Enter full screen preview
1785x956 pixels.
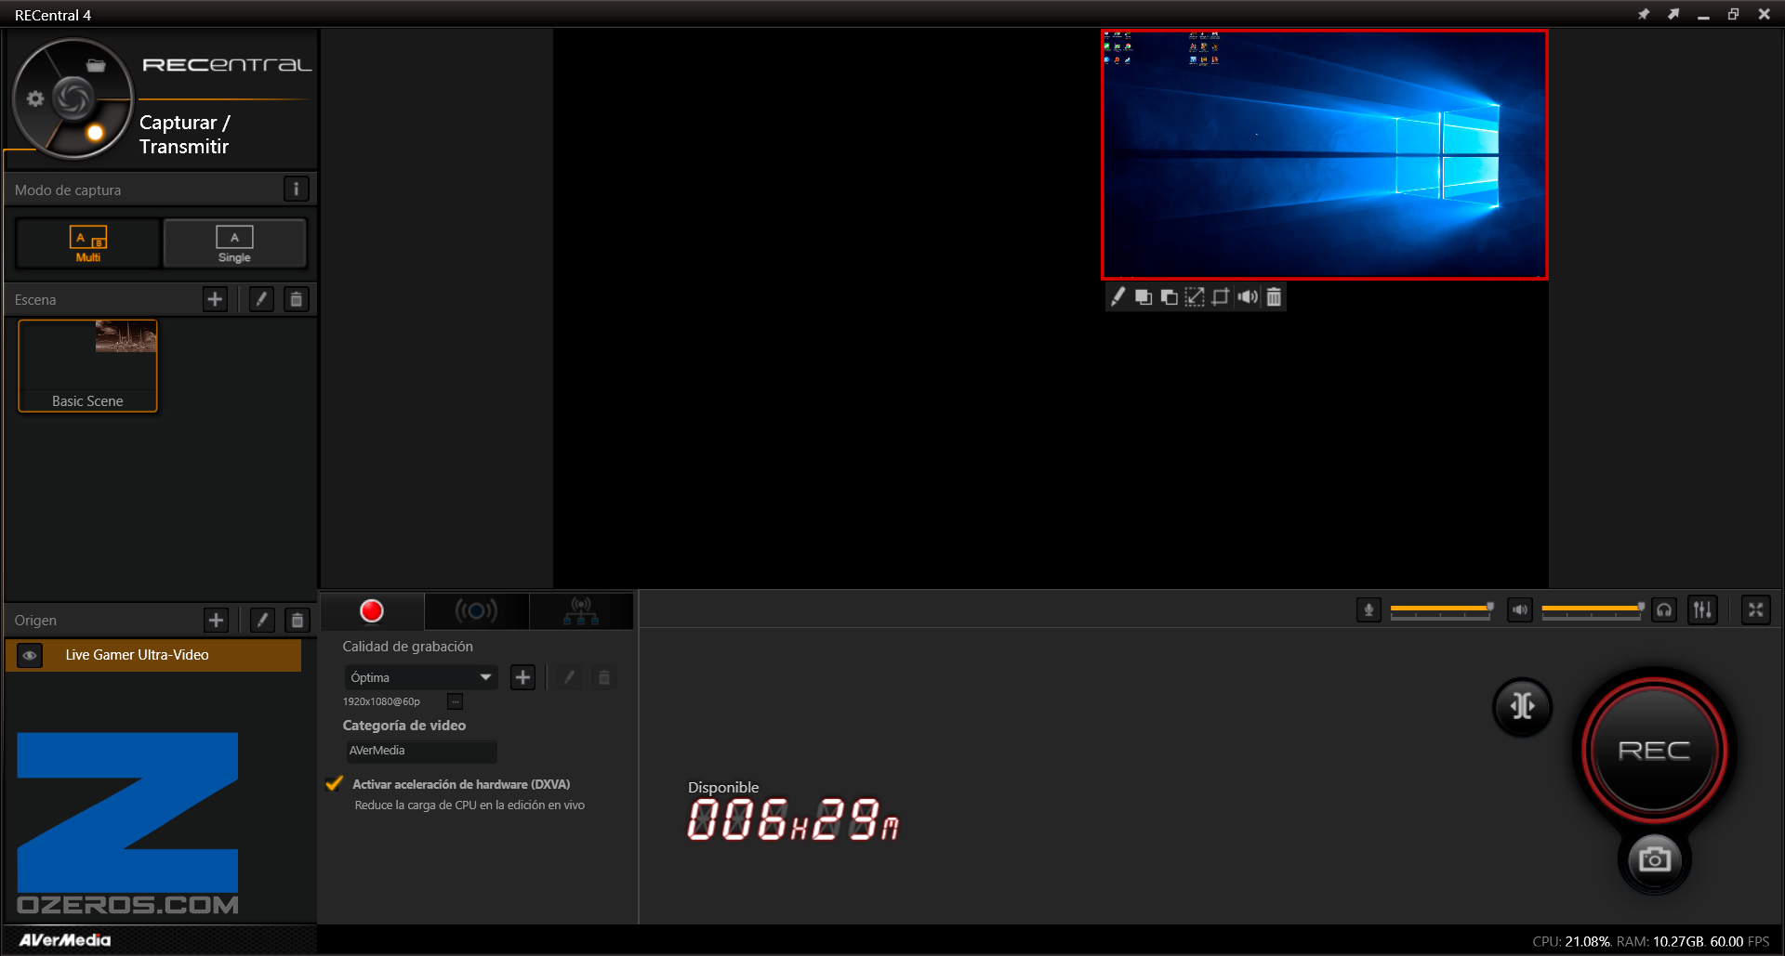[x=1755, y=610]
